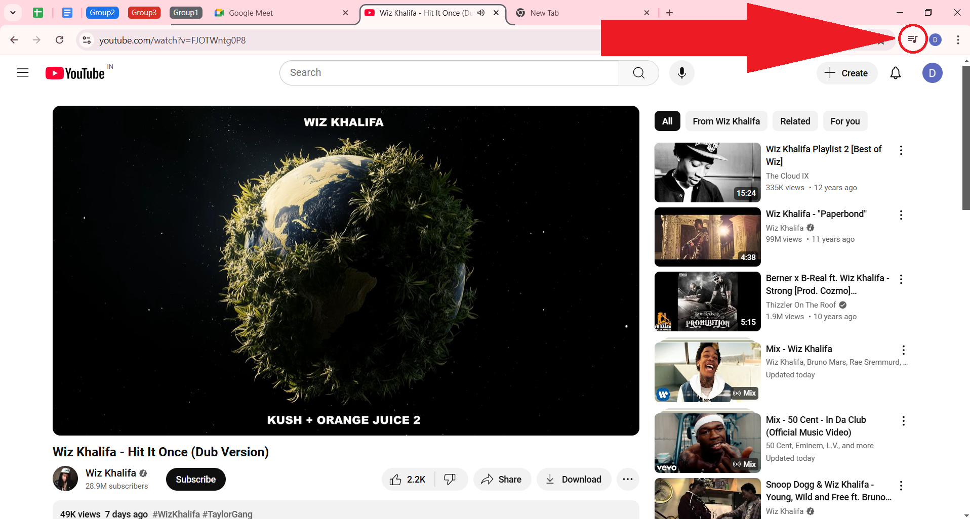View site information for youtube.com

click(87, 40)
